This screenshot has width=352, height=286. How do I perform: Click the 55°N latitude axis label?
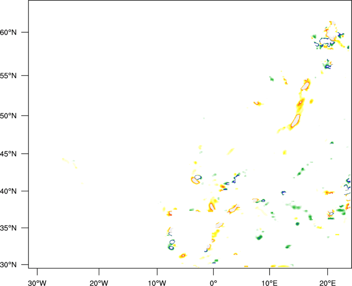click(x=8, y=76)
